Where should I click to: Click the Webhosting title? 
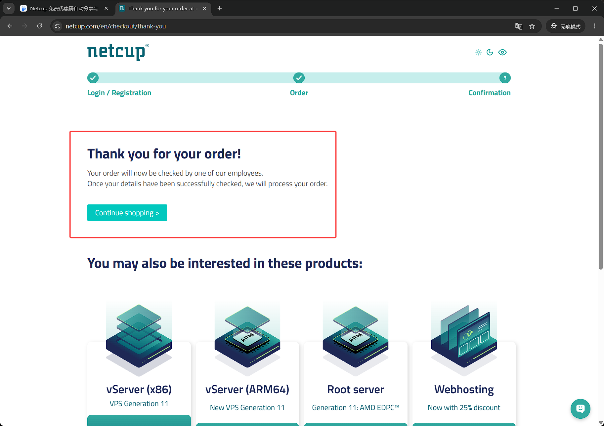click(x=464, y=390)
